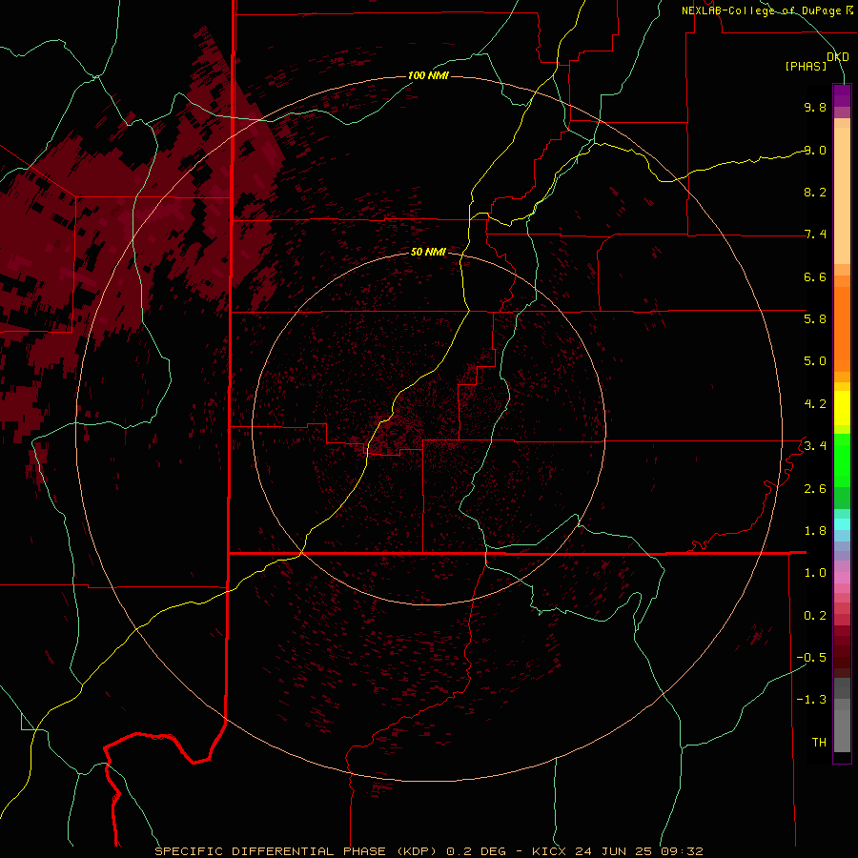This screenshot has width=858, height=858.
Task: Click the 0.2 DEG elevation in the caption
Action: coord(476,851)
